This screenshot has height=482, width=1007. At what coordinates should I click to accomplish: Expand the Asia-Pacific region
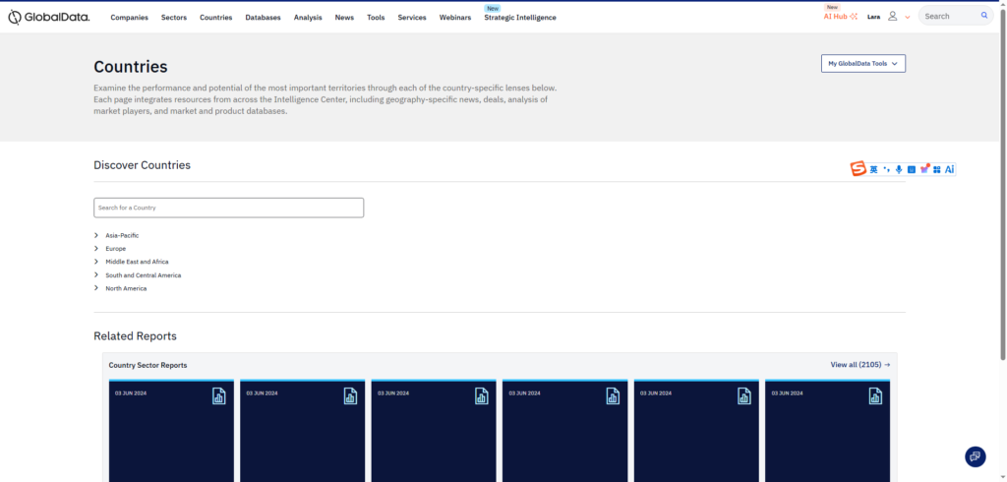pyautogui.click(x=96, y=235)
